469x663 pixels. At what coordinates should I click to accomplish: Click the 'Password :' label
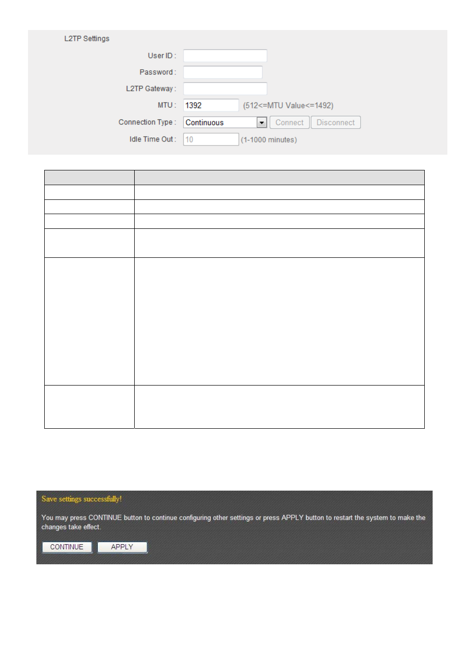click(158, 72)
